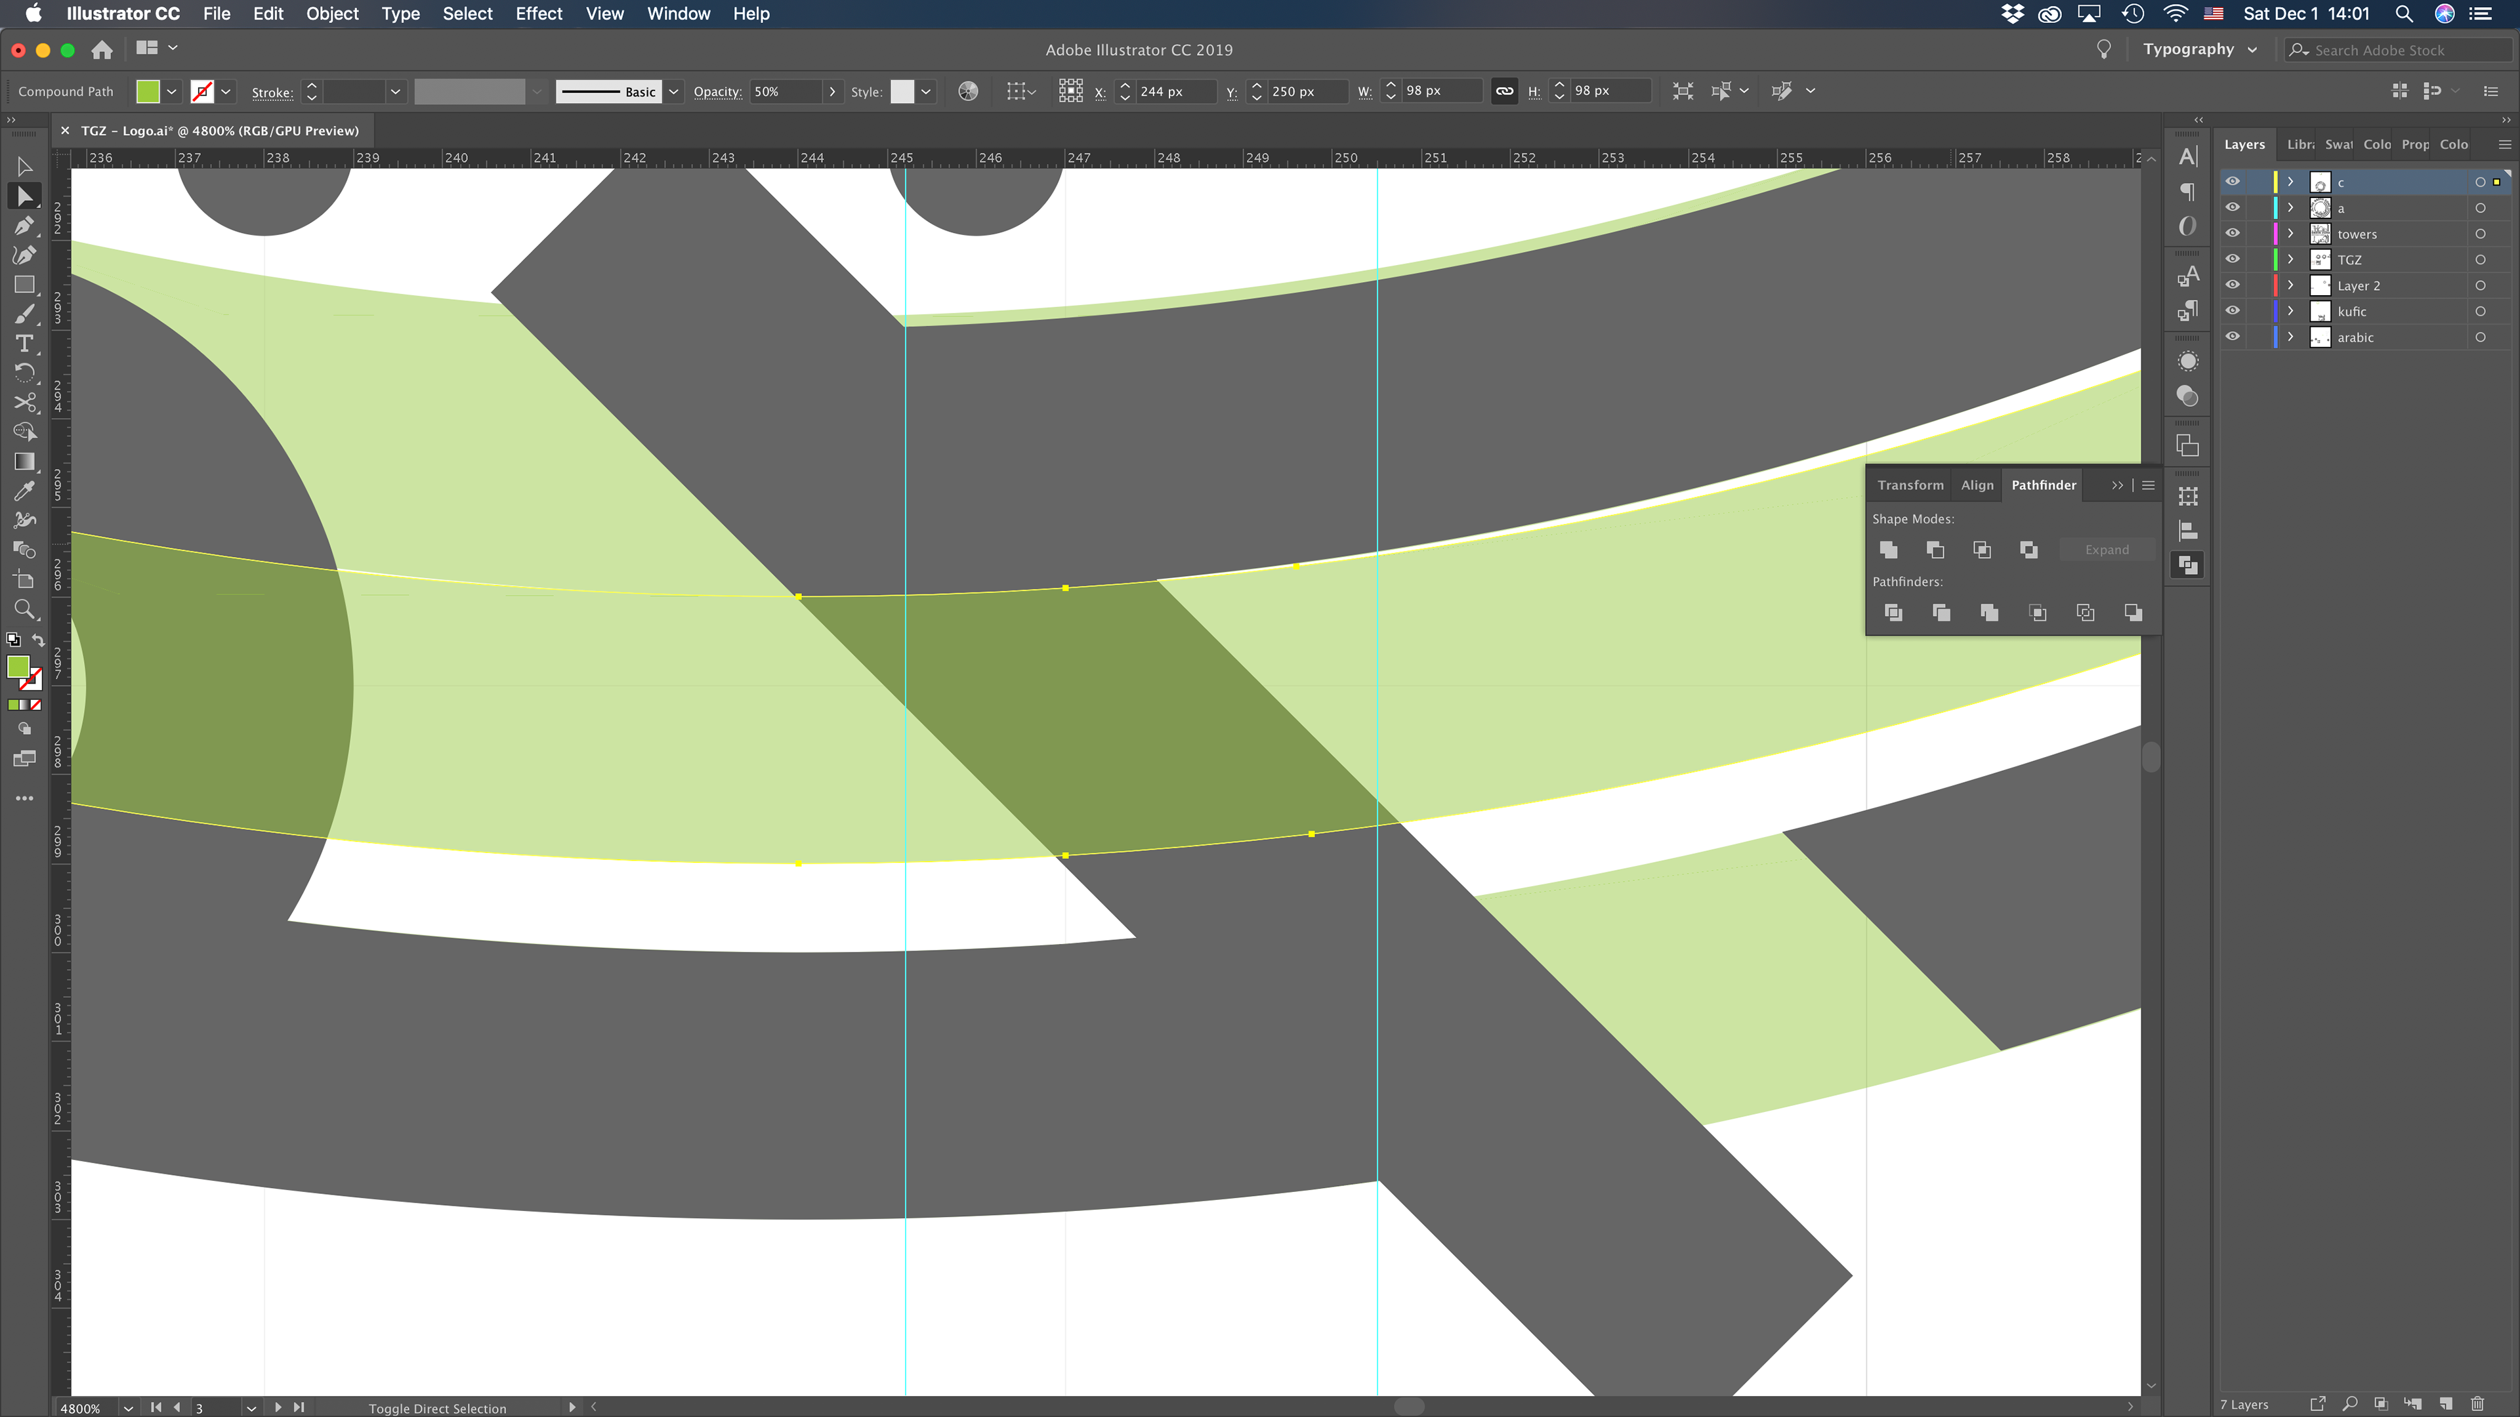Switch to the Align tab

pyautogui.click(x=1976, y=485)
